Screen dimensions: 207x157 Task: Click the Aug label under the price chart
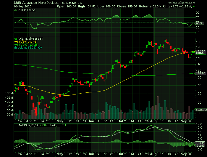tap(153, 121)
